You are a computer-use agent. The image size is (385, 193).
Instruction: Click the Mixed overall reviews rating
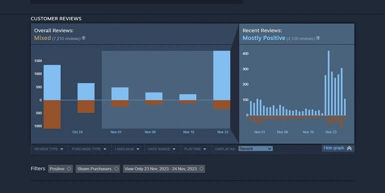click(x=42, y=38)
